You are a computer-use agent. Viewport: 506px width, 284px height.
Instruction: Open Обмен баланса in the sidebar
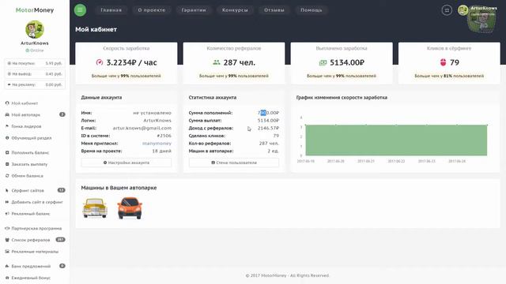pos(27,176)
